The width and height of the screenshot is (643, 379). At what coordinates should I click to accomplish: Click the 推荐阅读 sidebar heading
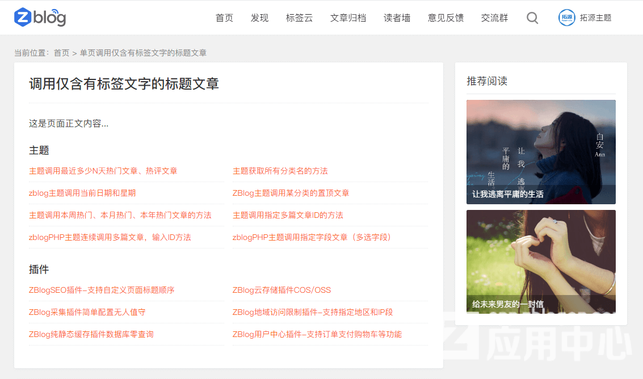[x=487, y=81]
